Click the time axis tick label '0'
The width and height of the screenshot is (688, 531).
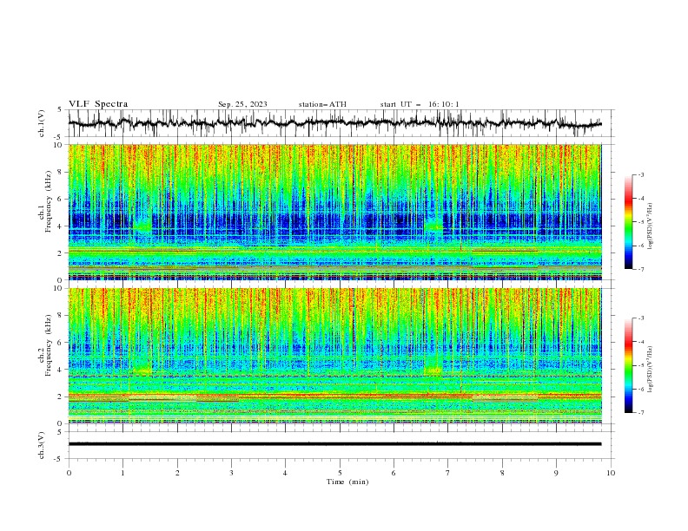click(x=69, y=473)
